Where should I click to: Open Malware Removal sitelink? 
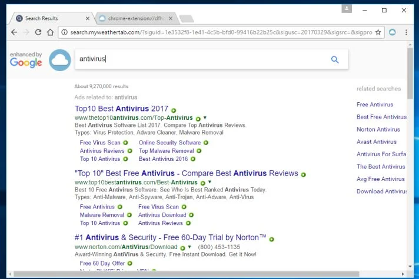pos(102,215)
